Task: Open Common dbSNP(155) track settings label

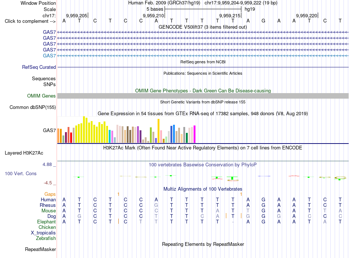Action: (x=32, y=107)
